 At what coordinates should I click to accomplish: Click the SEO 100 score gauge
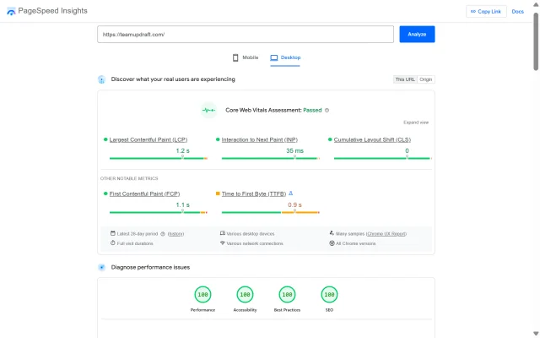coord(329,295)
